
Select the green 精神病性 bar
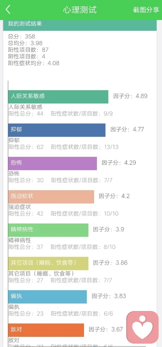(48, 230)
